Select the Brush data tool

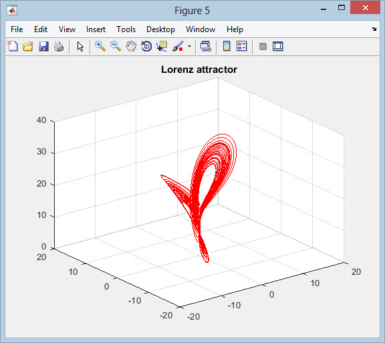(178, 46)
